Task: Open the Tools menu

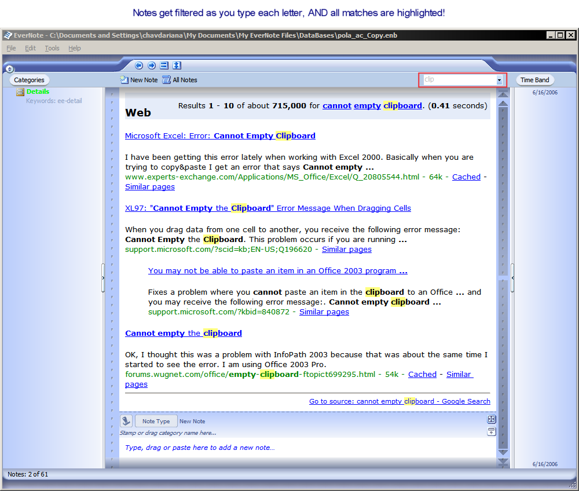Action: pos(52,48)
